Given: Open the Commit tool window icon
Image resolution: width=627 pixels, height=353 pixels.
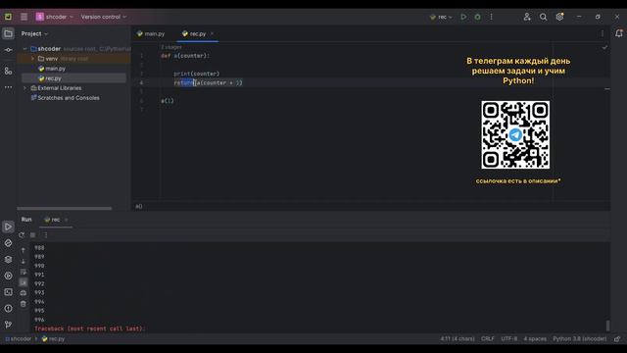Looking at the screenshot, I should point(8,50).
